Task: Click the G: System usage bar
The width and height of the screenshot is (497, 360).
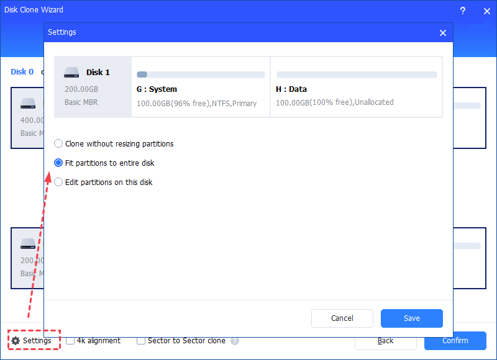Action: (x=201, y=74)
